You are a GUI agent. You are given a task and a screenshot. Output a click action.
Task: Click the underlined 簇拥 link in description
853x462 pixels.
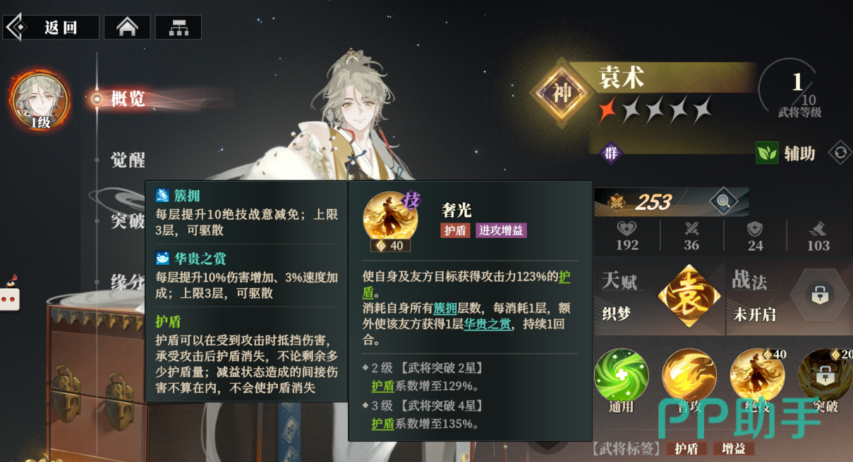click(445, 308)
